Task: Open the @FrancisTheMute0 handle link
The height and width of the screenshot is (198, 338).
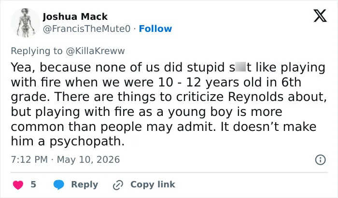Action: click(86, 28)
